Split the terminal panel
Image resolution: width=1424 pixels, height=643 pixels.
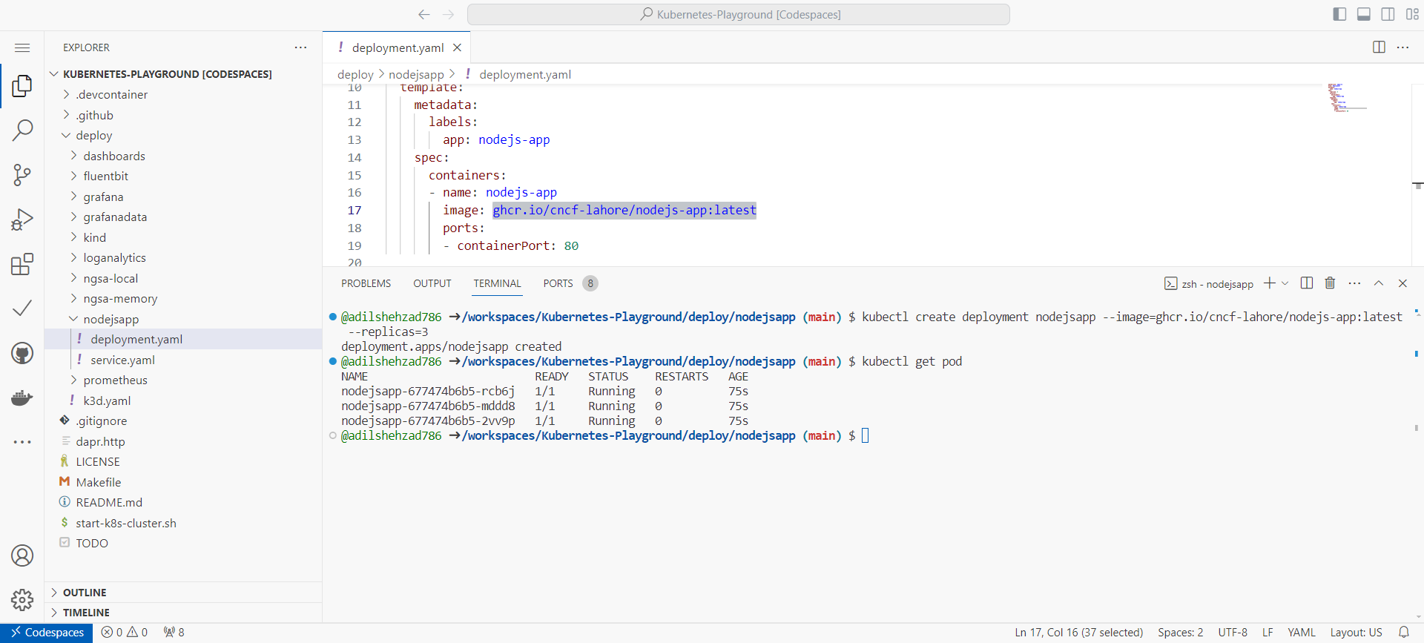click(1307, 283)
